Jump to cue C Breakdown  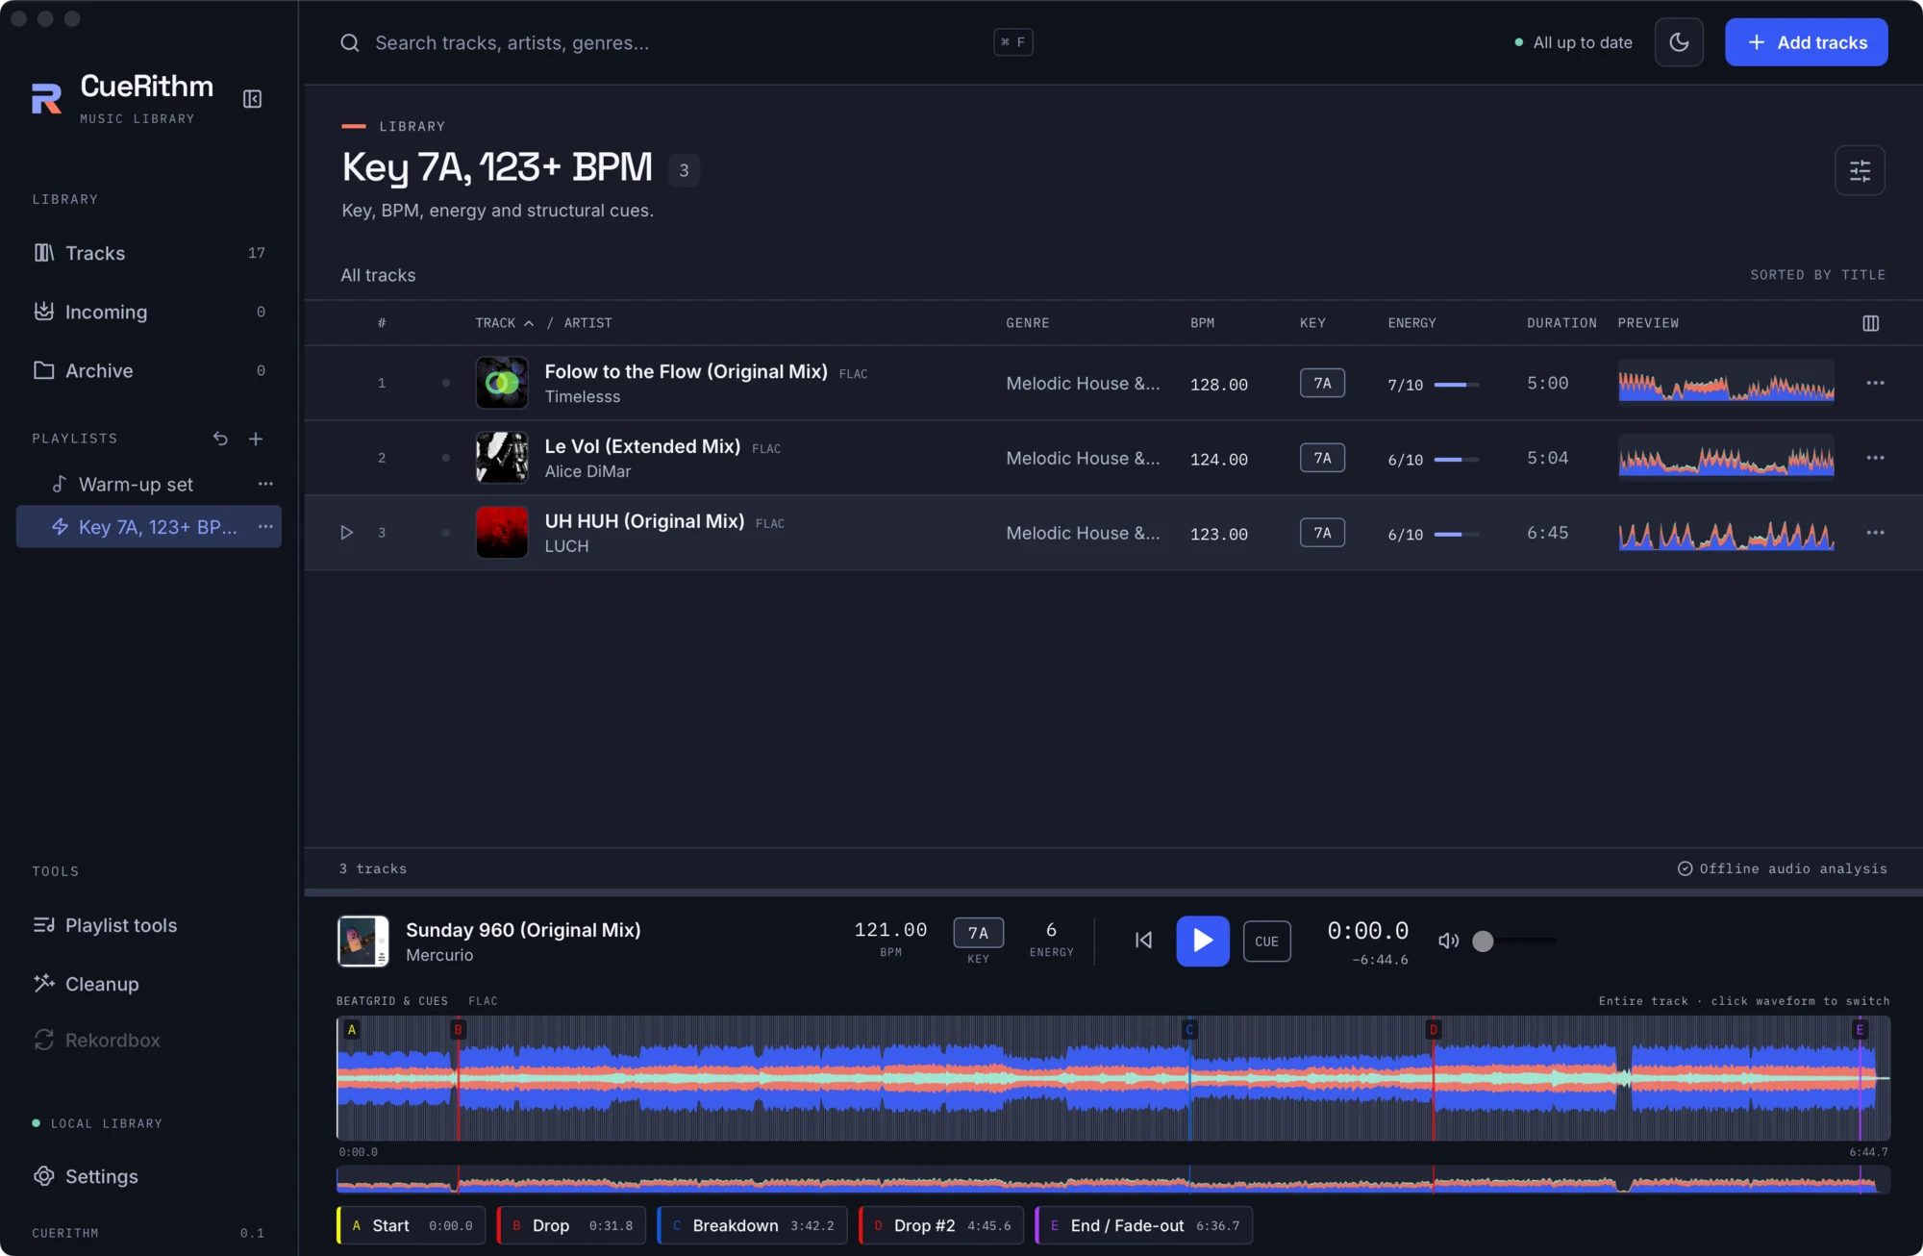click(752, 1225)
